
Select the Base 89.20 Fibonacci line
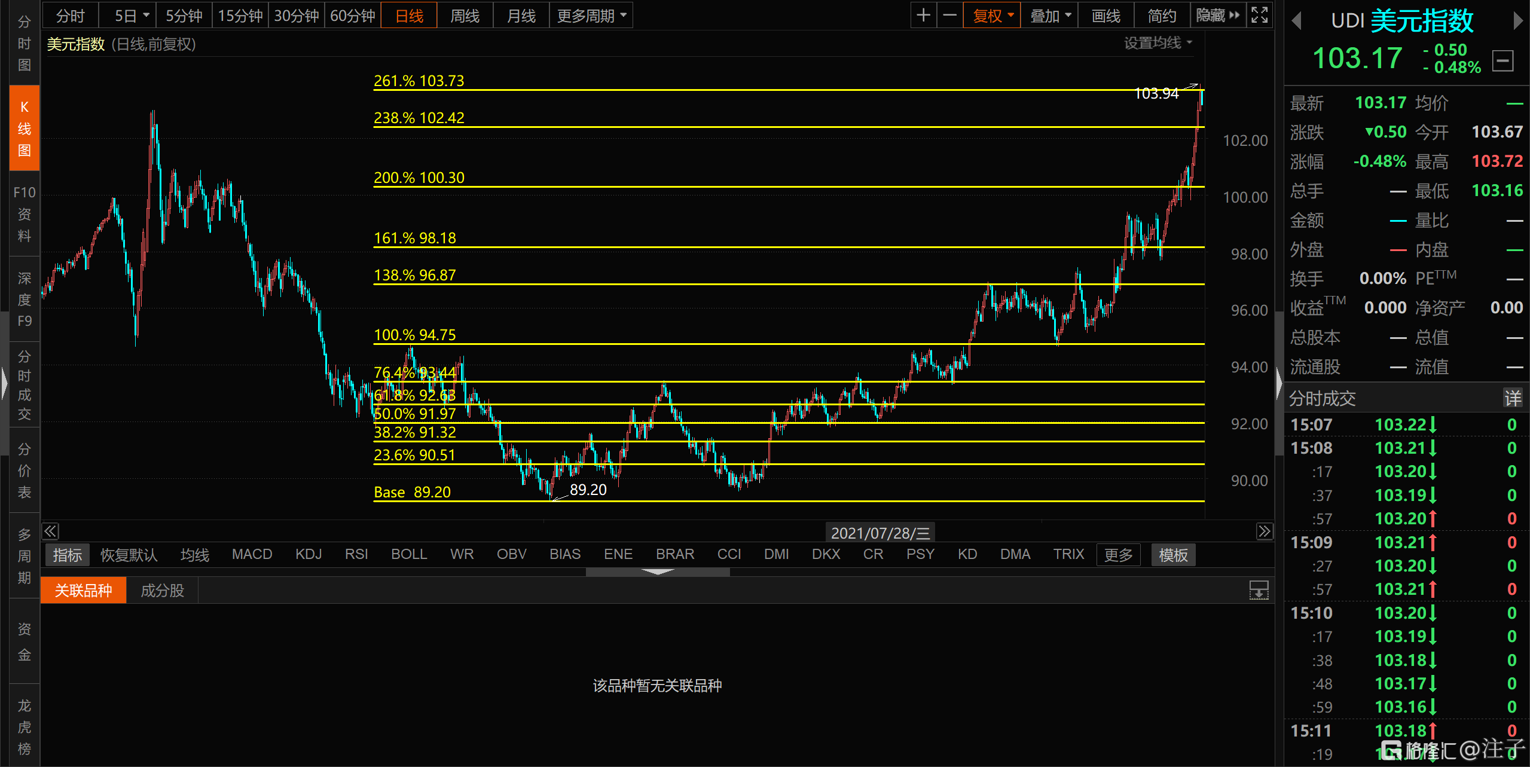pos(788,501)
